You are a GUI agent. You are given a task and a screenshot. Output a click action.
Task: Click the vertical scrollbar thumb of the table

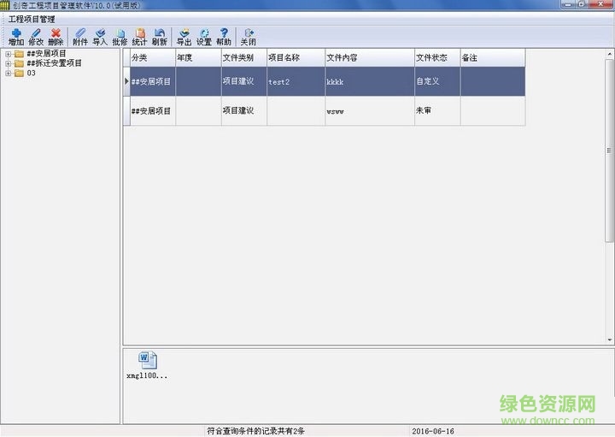(609, 151)
